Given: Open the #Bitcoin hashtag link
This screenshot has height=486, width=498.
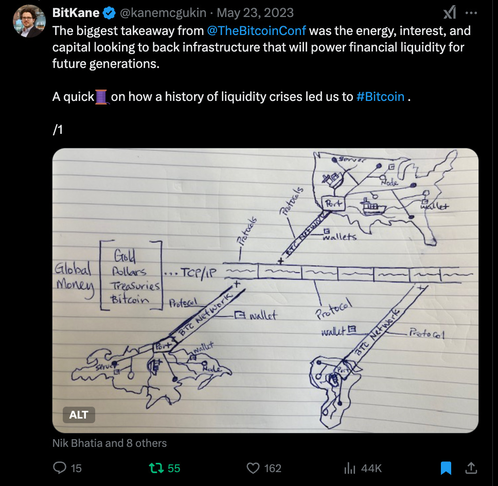Looking at the screenshot, I should (x=381, y=97).
